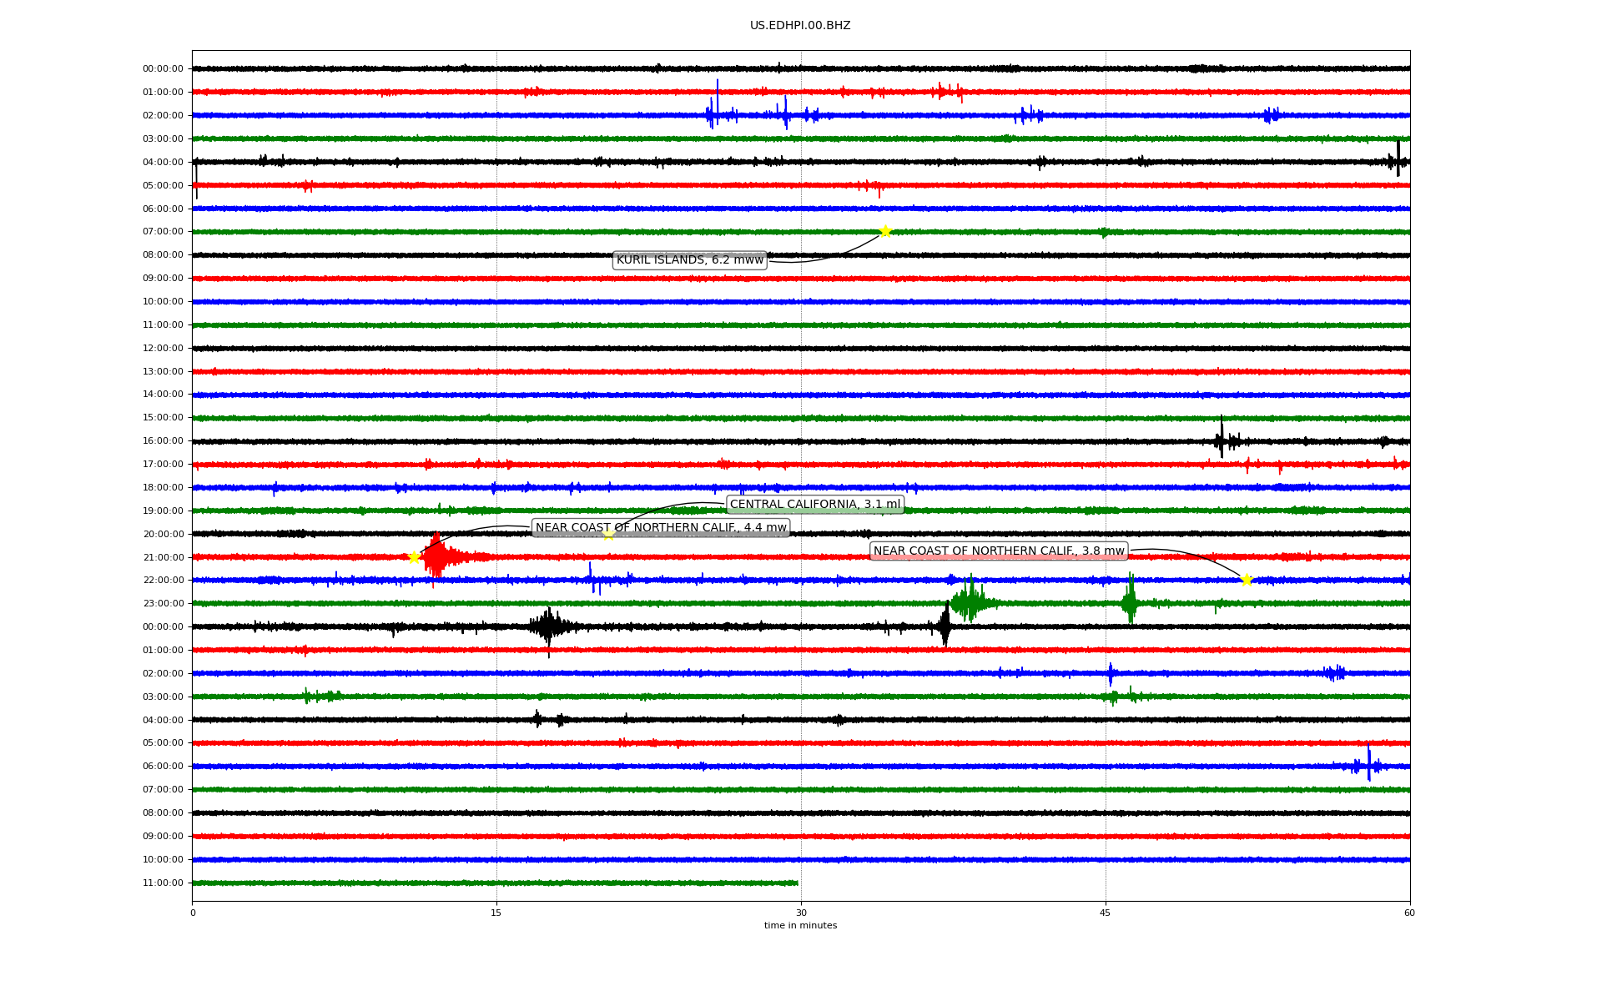The height and width of the screenshot is (1001, 1602).
Task: Click the last 11:00:00 row label at the bottom
Action: point(163,883)
